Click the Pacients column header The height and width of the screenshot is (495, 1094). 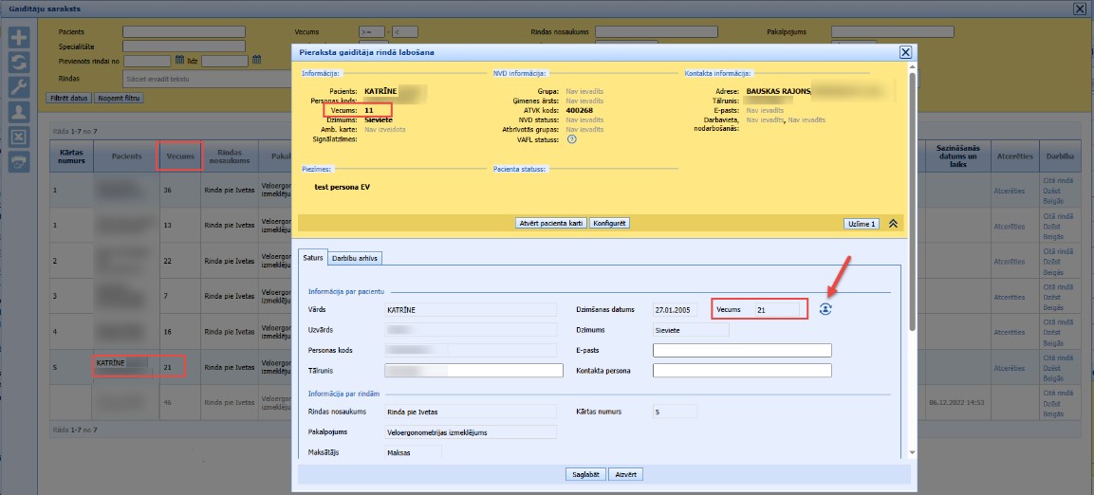[126, 156]
